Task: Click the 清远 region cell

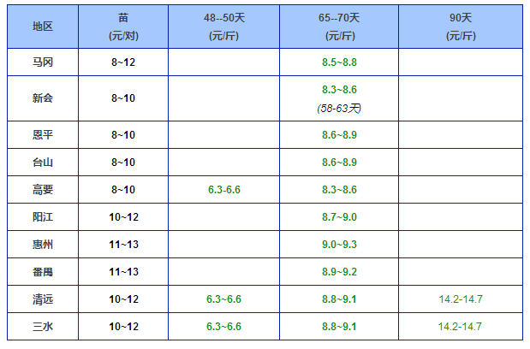Action: (43, 299)
